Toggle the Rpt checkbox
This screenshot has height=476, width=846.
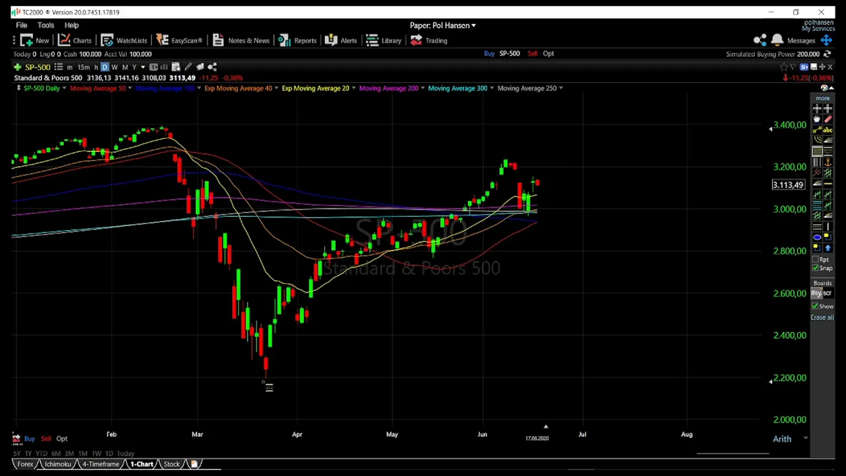[816, 259]
